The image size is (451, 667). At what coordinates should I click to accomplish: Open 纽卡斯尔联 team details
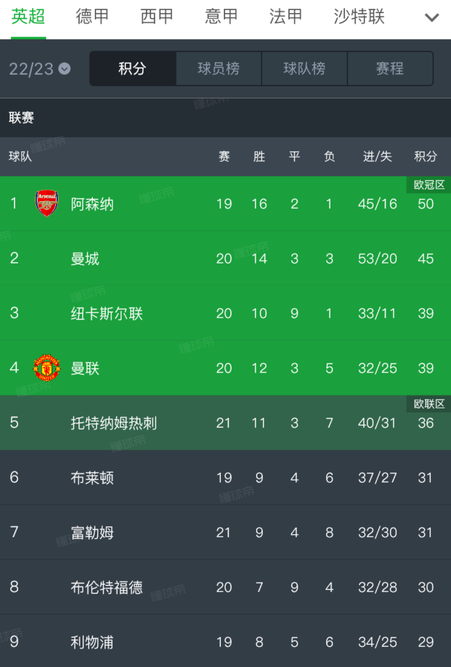click(106, 313)
